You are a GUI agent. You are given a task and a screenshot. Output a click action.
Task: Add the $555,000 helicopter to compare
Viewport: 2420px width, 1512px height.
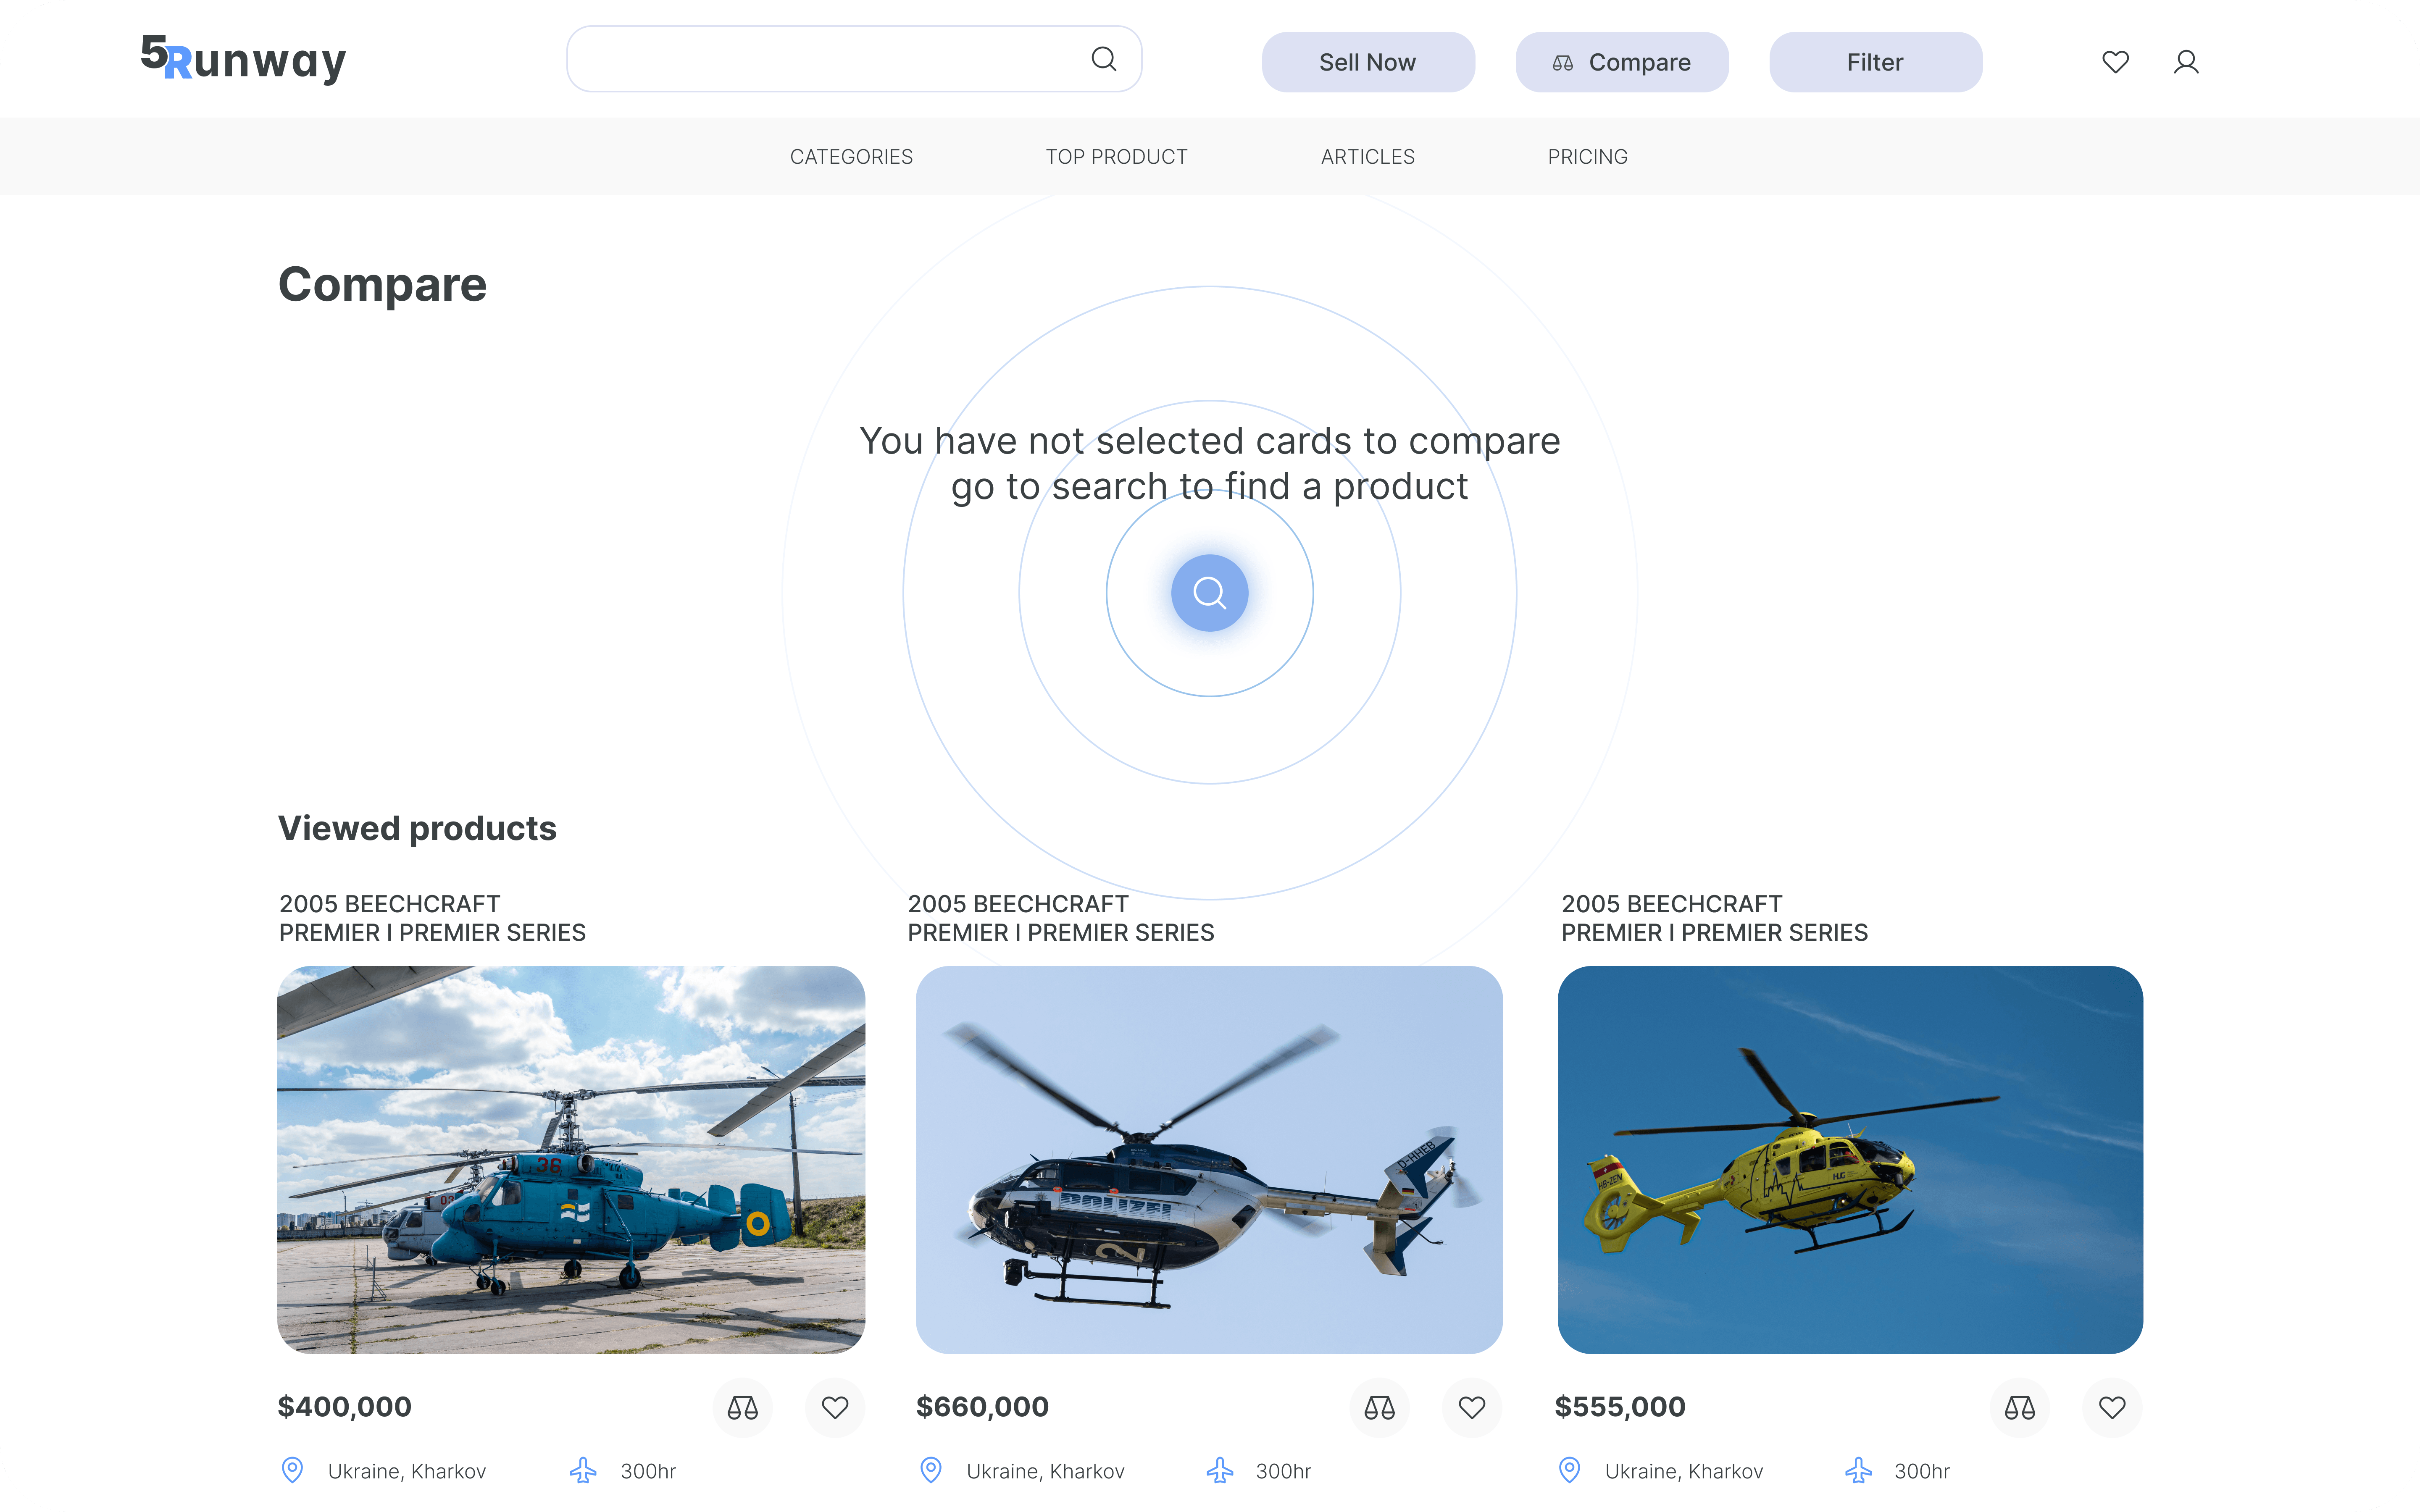pyautogui.click(x=2019, y=1407)
